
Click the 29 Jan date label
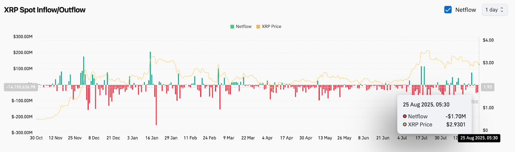tap(171, 138)
